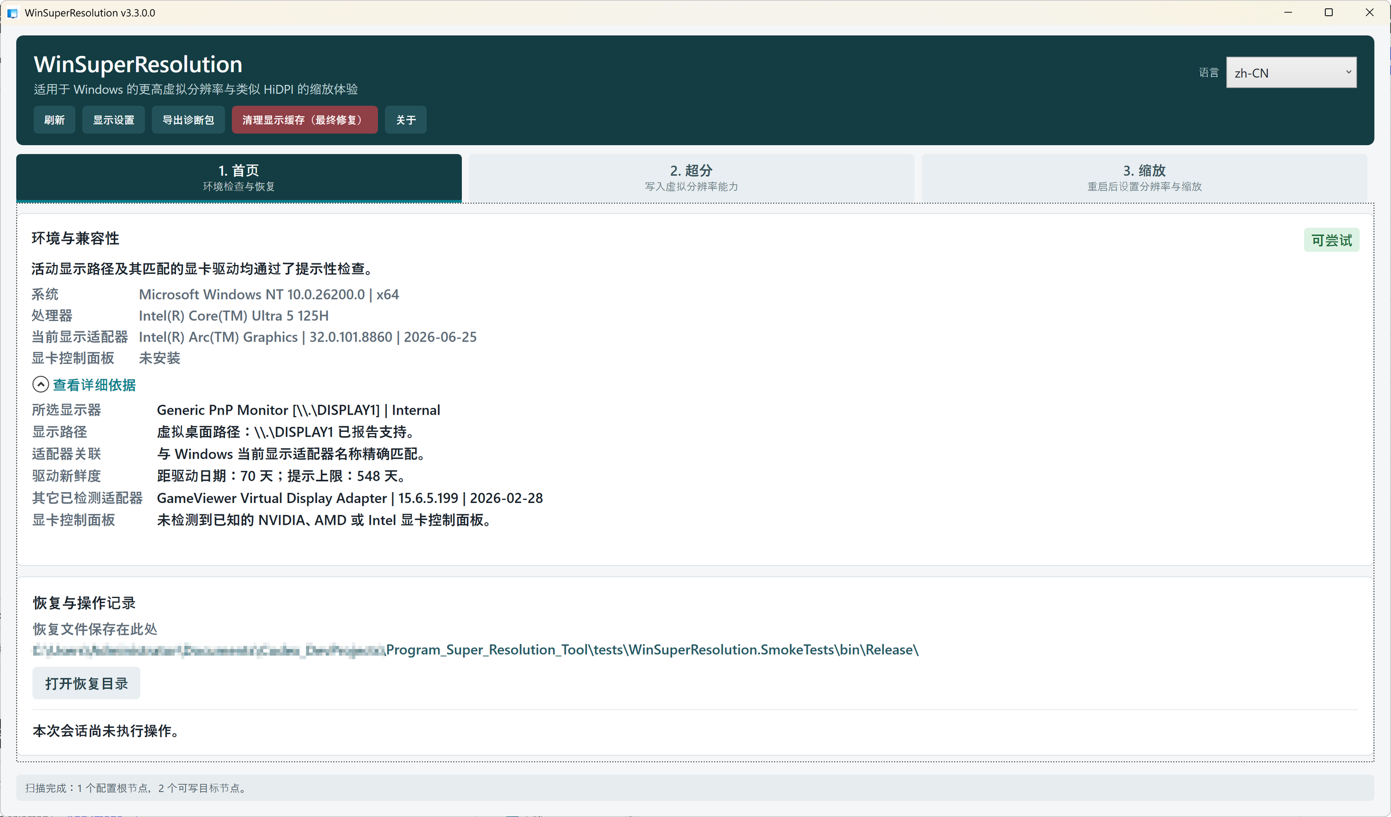Click the '本次会话尚未执行操作。' session log line
The height and width of the screenshot is (817, 1391).
(x=106, y=731)
